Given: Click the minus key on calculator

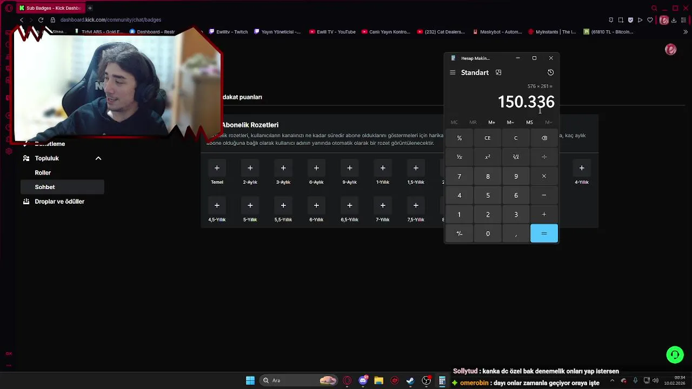Looking at the screenshot, I should 544,196.
